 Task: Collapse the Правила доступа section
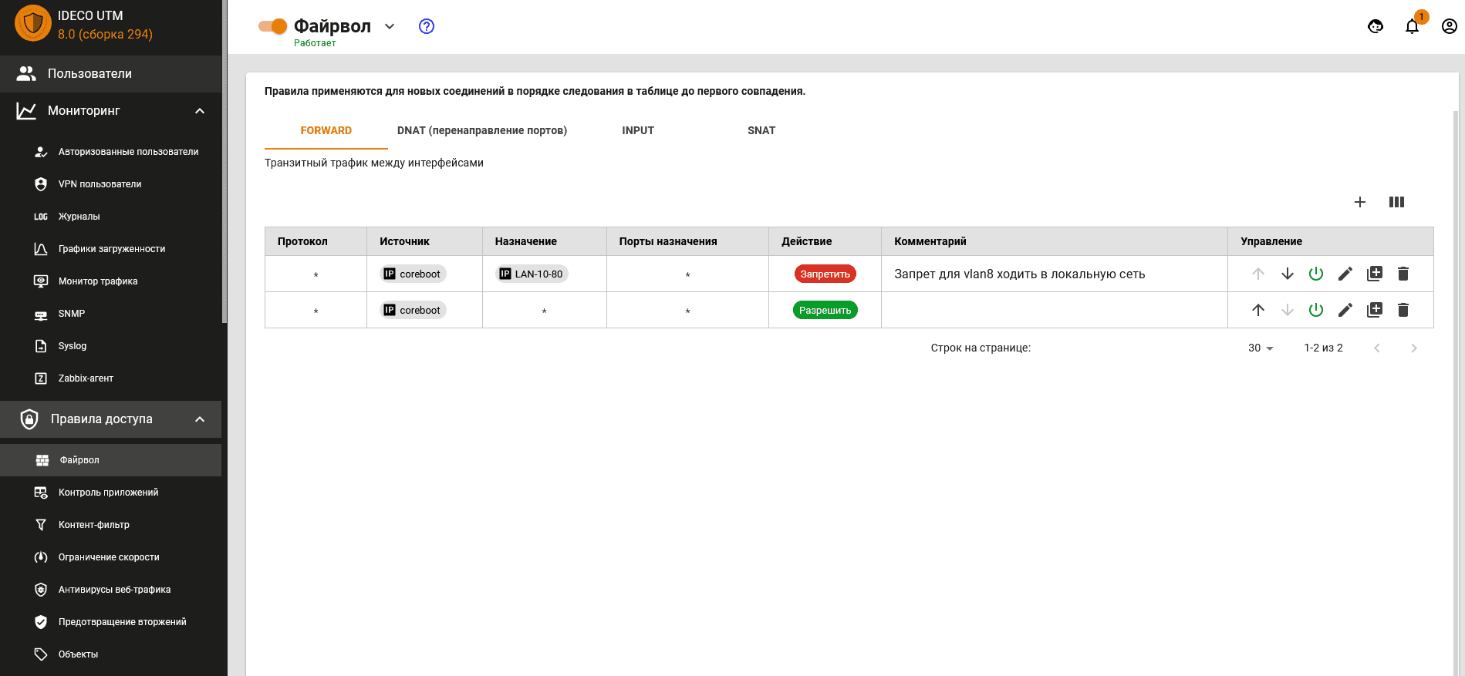[200, 419]
